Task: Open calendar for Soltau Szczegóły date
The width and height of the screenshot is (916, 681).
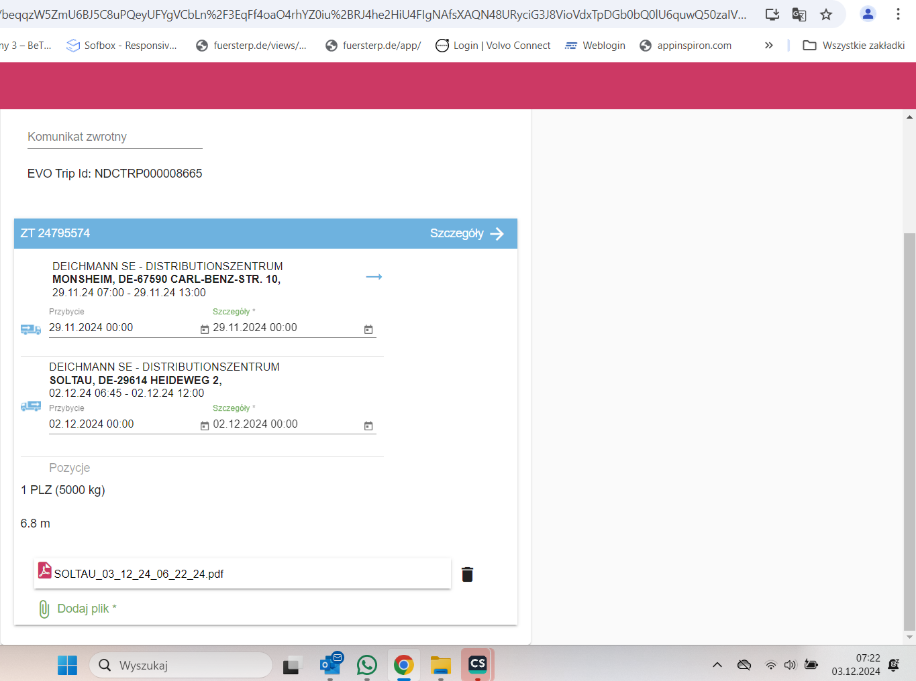Action: coord(368,426)
